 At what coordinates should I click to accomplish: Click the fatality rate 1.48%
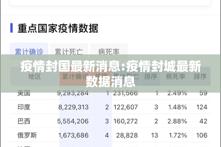(178, 107)
